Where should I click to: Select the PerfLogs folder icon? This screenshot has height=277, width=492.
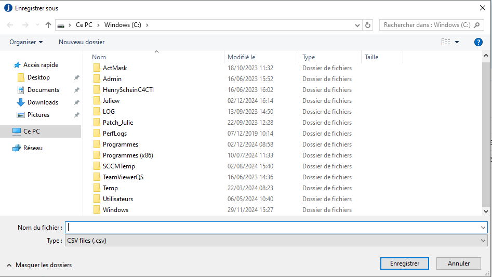[x=97, y=134]
